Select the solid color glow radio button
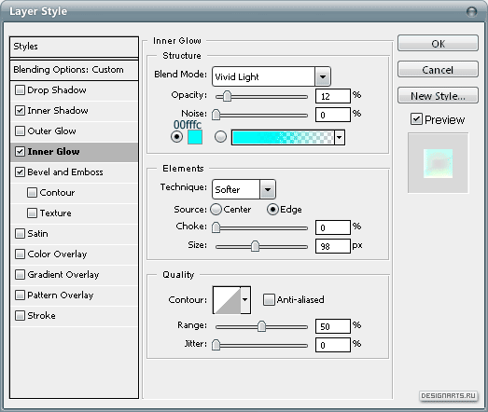488x412 pixels. click(x=176, y=137)
